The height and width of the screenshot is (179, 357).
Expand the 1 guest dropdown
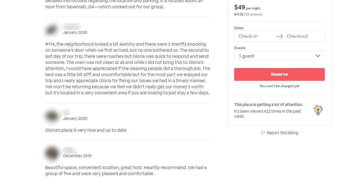[279, 56]
